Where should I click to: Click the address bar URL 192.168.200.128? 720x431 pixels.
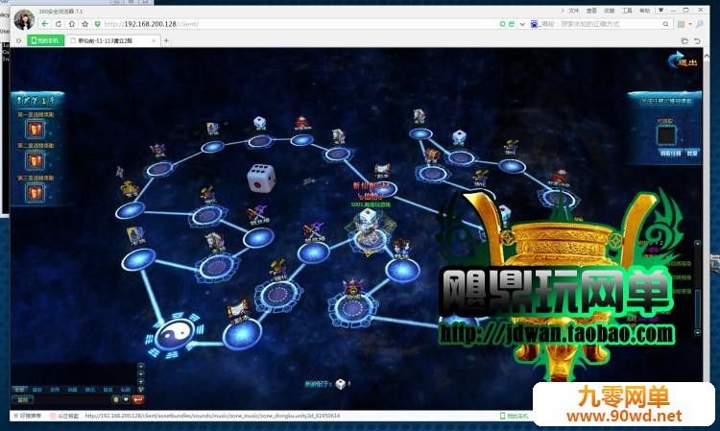[x=150, y=24]
